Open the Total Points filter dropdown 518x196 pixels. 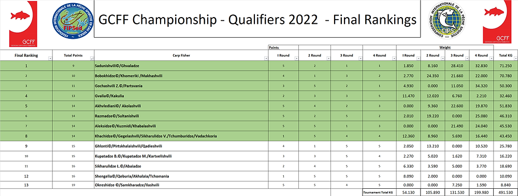click(92, 59)
